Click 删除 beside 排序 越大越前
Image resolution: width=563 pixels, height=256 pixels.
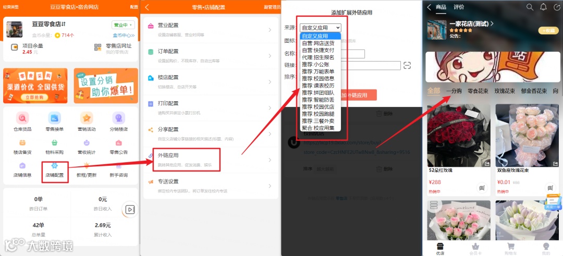[384, 169]
